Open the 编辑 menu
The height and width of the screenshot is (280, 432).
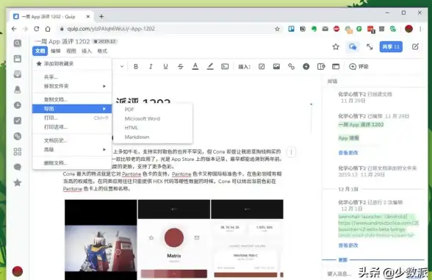55,51
